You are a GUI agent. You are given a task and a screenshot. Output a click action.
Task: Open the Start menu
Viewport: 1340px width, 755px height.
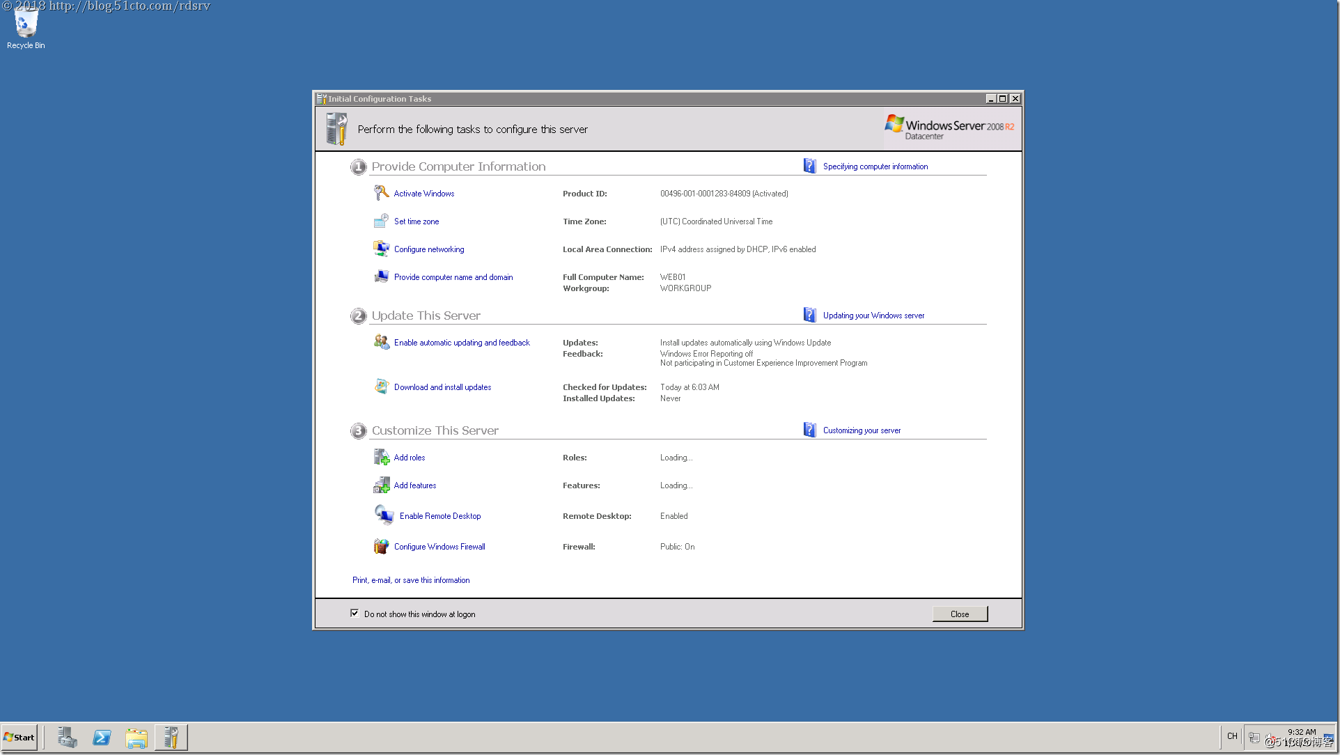point(20,737)
